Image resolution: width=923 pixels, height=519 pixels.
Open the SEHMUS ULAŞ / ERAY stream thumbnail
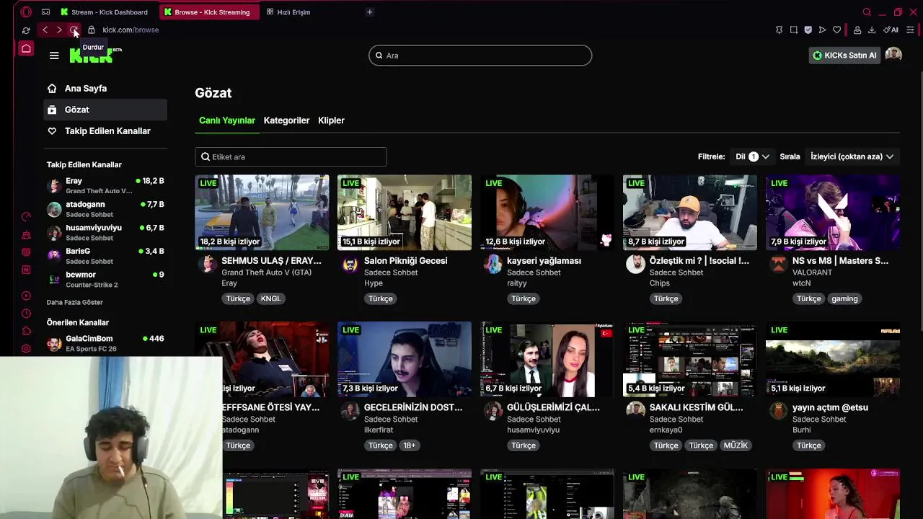point(262,213)
